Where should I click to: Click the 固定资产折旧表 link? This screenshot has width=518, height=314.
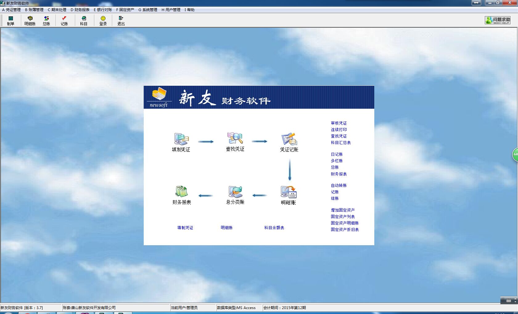pyautogui.click(x=345, y=229)
